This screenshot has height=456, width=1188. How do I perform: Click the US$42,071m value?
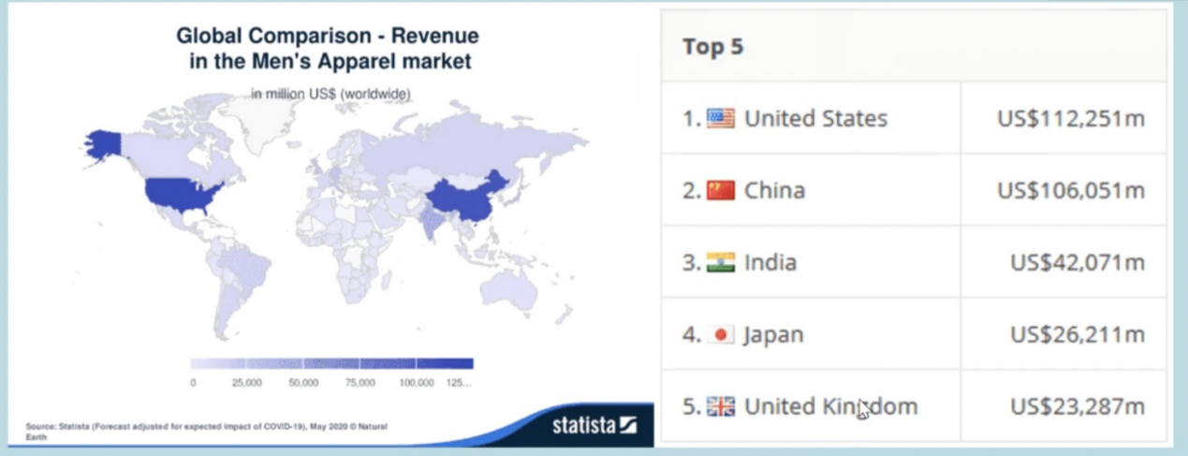[1078, 262]
